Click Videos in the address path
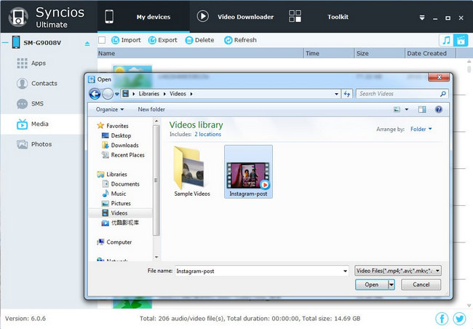 click(178, 94)
